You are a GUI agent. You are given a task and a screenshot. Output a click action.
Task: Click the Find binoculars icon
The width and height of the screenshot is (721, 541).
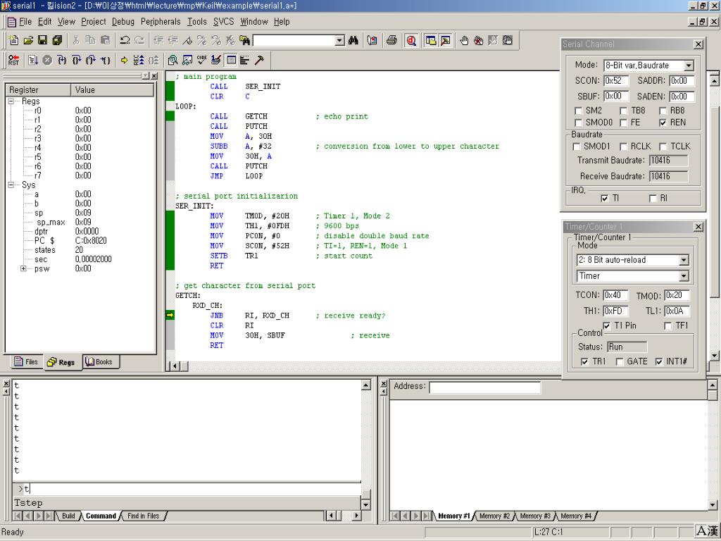point(353,40)
